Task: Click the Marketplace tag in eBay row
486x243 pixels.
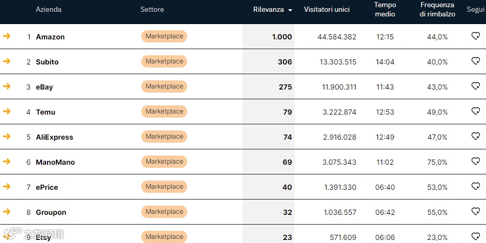Action: (164, 86)
